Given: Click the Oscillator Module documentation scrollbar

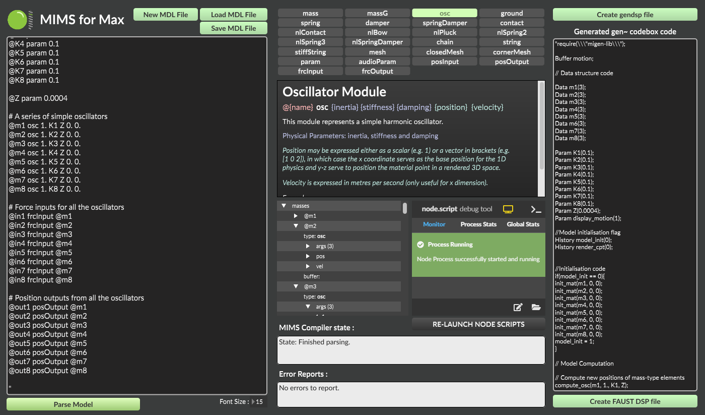Looking at the screenshot, I should click(x=541, y=126).
